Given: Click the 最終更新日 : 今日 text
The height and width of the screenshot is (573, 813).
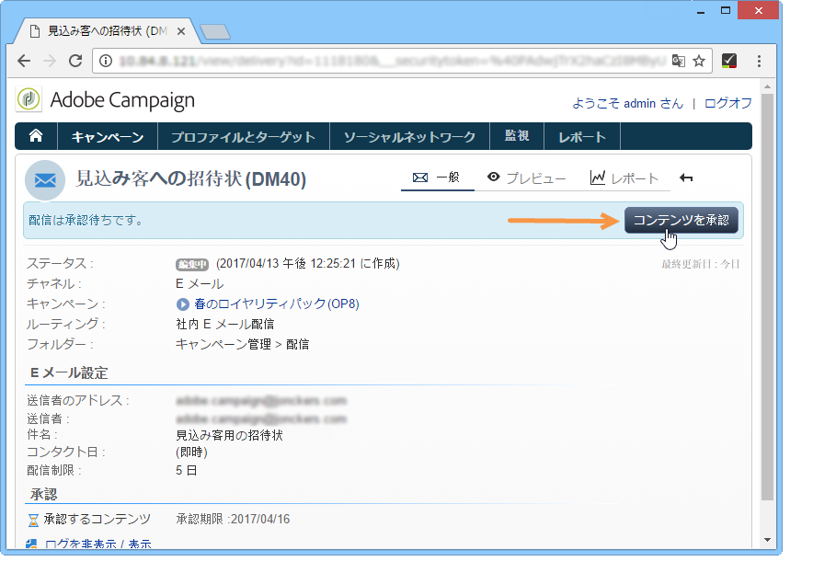Looking at the screenshot, I should (x=700, y=265).
